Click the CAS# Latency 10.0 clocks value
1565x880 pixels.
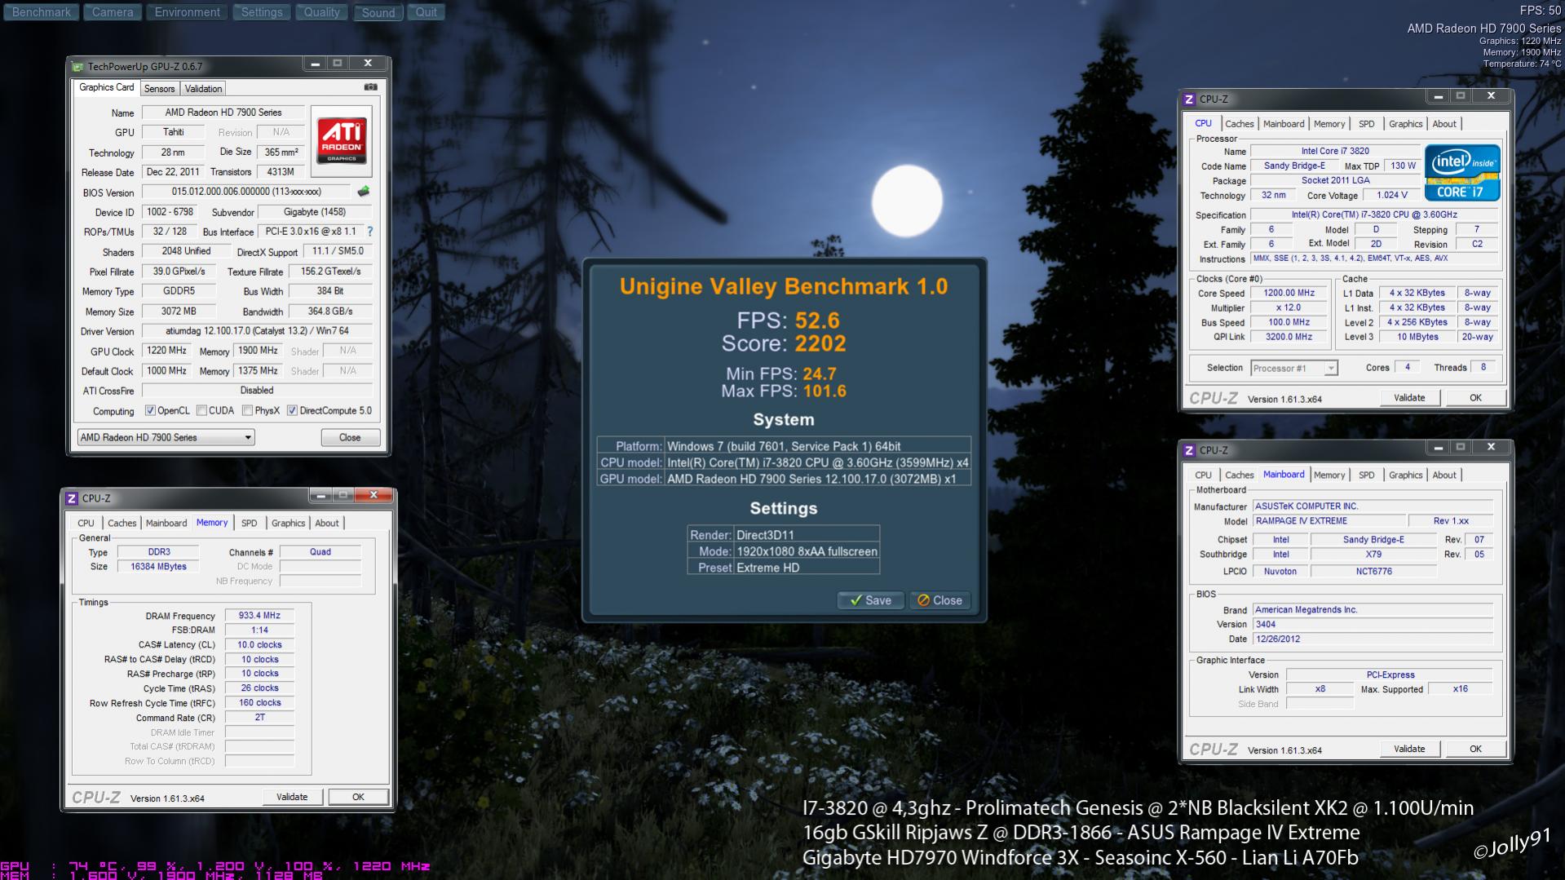(x=259, y=644)
